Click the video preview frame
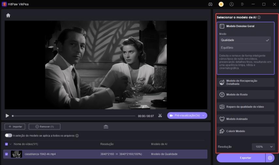 [106, 65]
